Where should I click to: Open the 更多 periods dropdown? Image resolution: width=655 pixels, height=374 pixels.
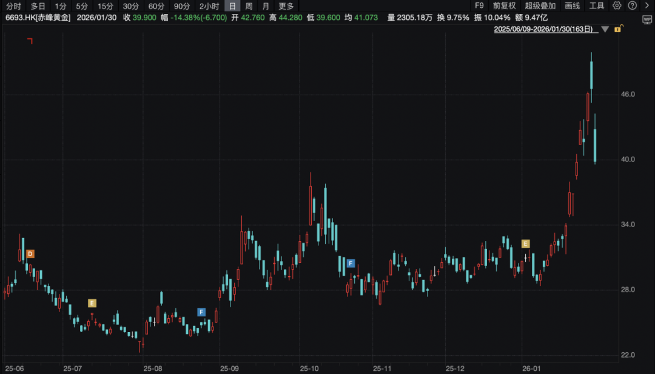(x=286, y=6)
